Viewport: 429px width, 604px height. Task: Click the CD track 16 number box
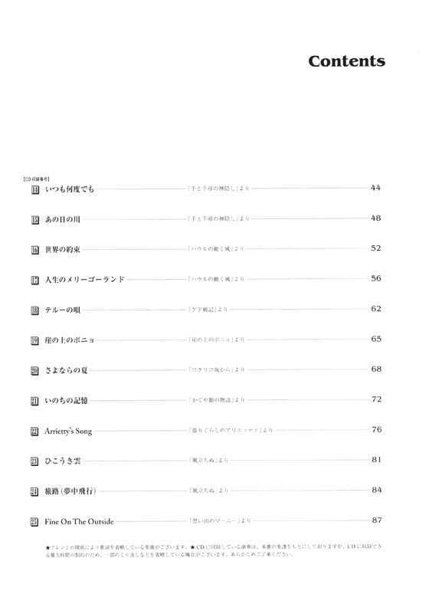35,250
